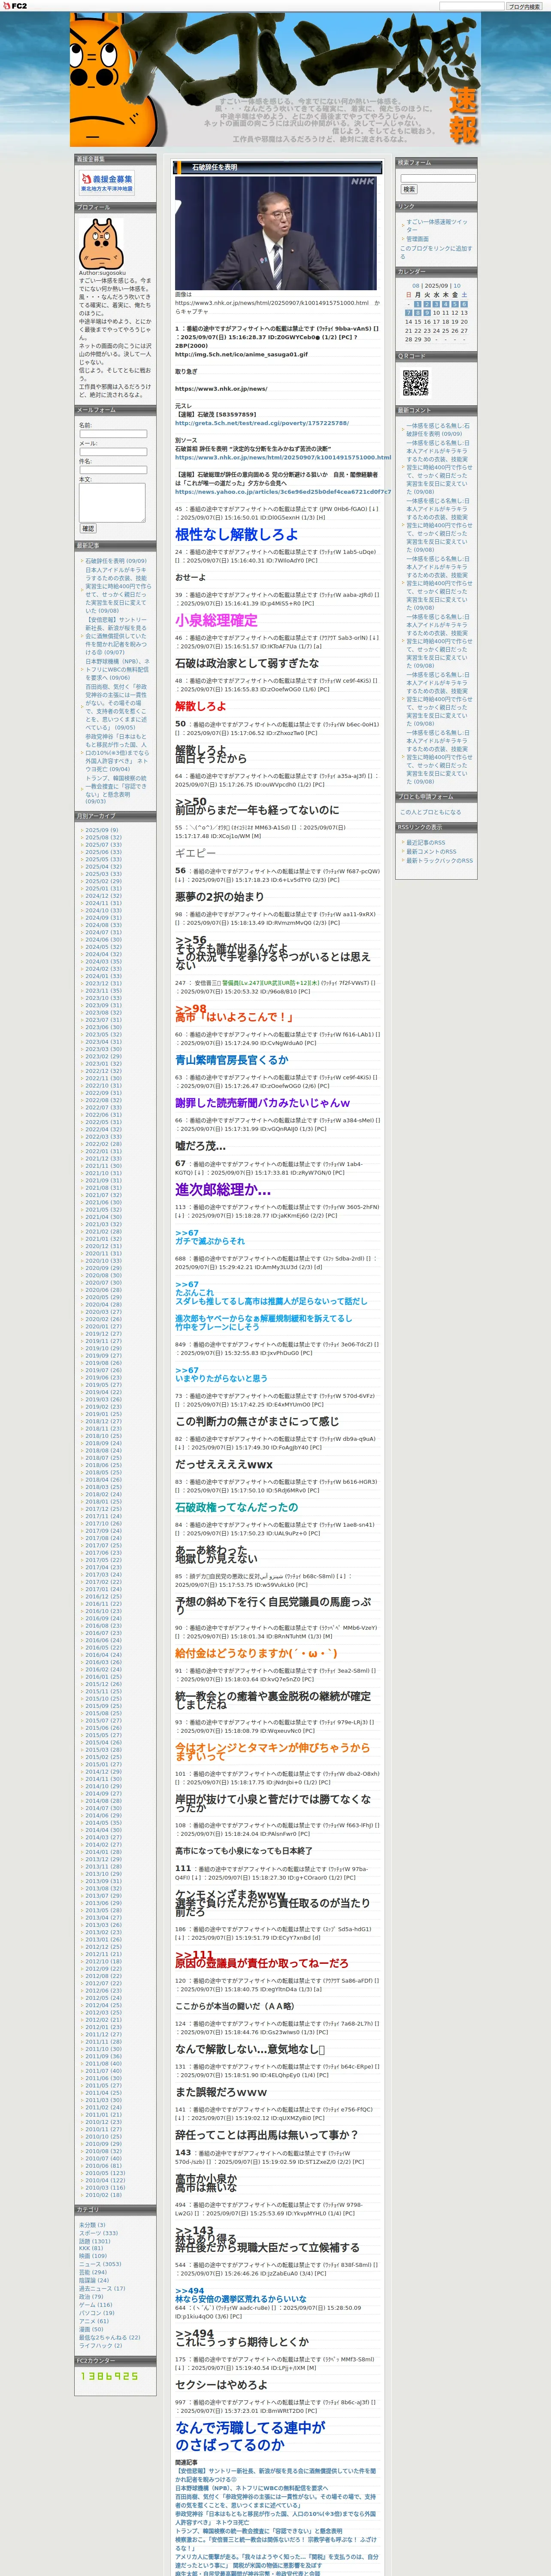This screenshot has height=2576, width=551.
Task: Select calendar day 9
Action: 426,313
